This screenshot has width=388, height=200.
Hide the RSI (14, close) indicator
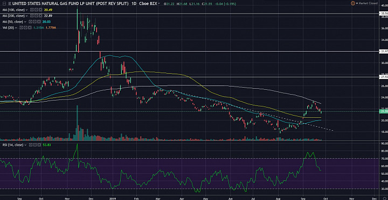(x=31, y=145)
